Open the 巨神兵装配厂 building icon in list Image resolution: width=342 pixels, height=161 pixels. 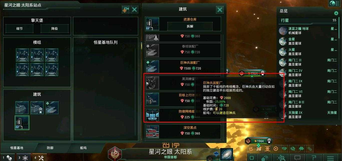[152, 66]
